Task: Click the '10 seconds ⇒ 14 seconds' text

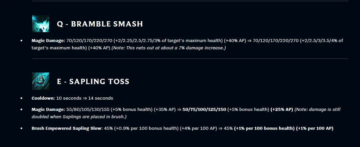Action: coord(85,98)
